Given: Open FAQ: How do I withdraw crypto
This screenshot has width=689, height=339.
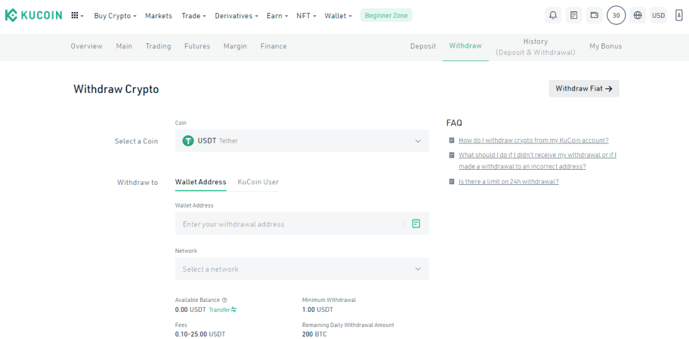Looking at the screenshot, I should (534, 140).
